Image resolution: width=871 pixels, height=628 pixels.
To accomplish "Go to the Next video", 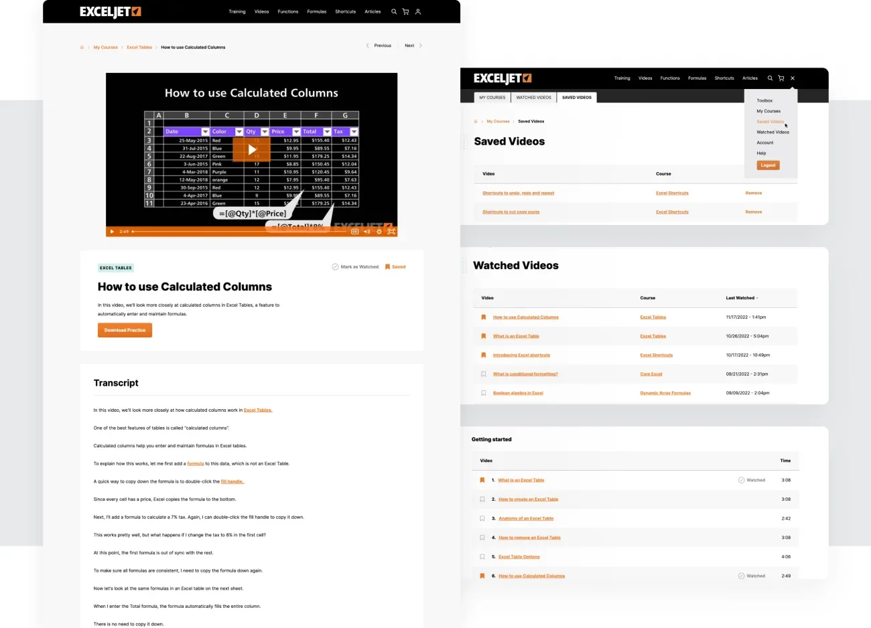I will pyautogui.click(x=413, y=46).
